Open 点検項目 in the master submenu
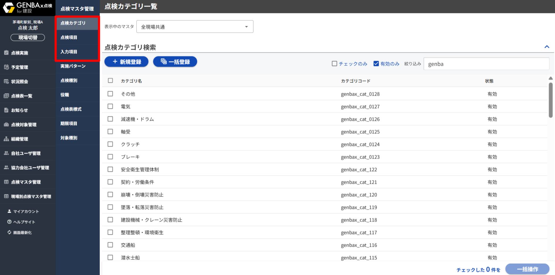The height and width of the screenshot is (275, 555). pos(69,38)
